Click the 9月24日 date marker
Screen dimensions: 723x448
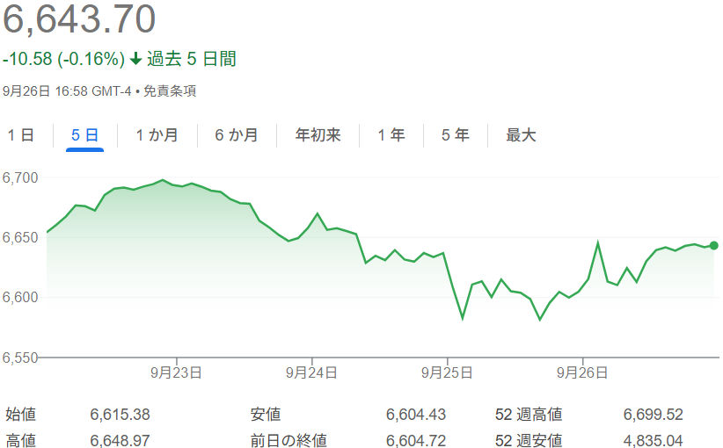[x=311, y=372]
